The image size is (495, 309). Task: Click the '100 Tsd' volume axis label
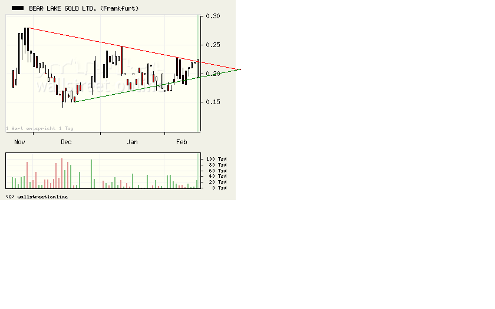[x=216, y=160]
